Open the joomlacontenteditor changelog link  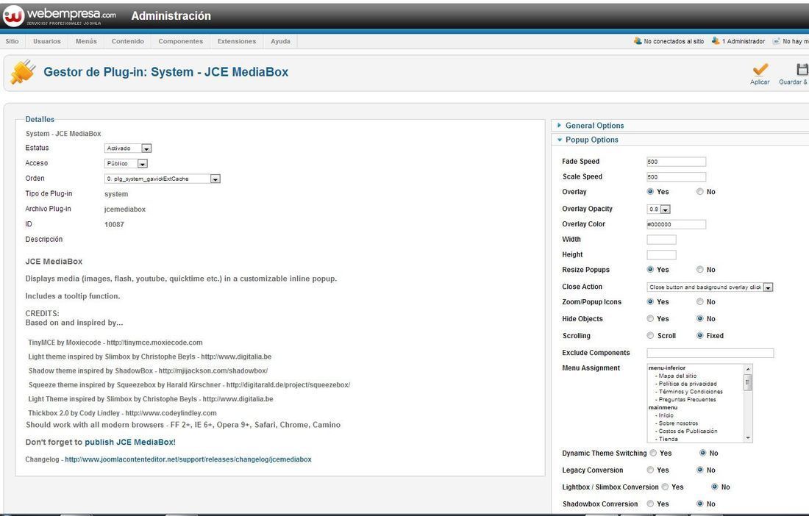(x=188, y=459)
